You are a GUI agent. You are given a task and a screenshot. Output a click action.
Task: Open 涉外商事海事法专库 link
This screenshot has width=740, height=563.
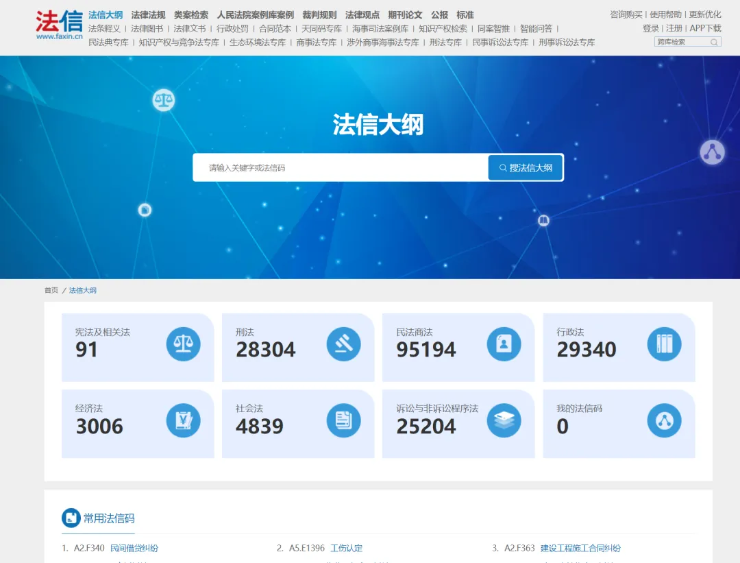pos(383,43)
